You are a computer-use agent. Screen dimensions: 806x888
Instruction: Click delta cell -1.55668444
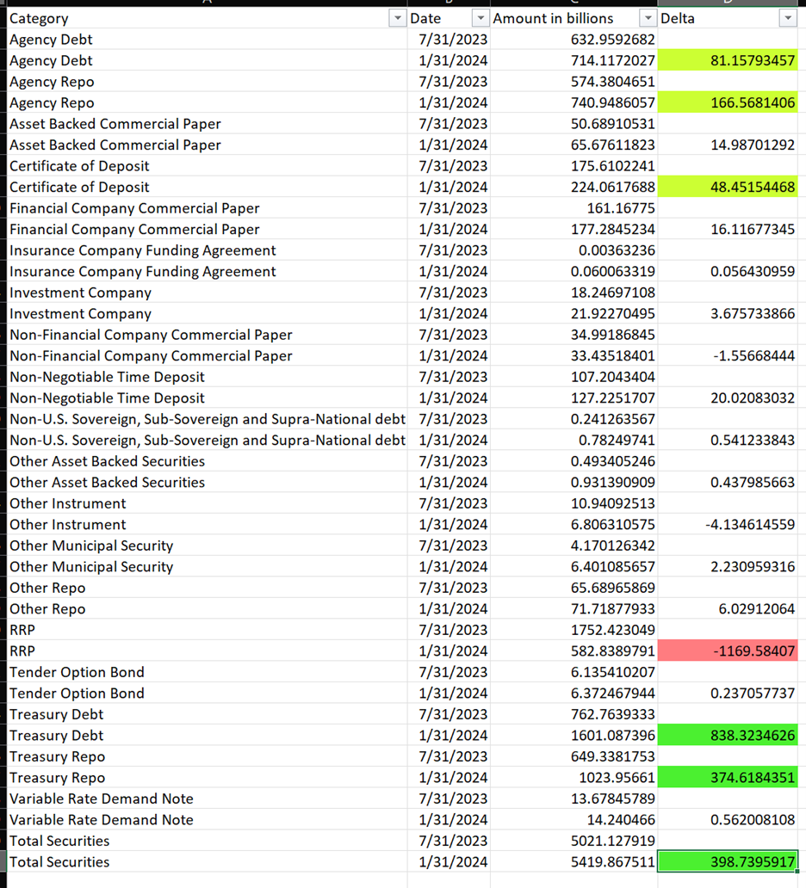[728, 355]
